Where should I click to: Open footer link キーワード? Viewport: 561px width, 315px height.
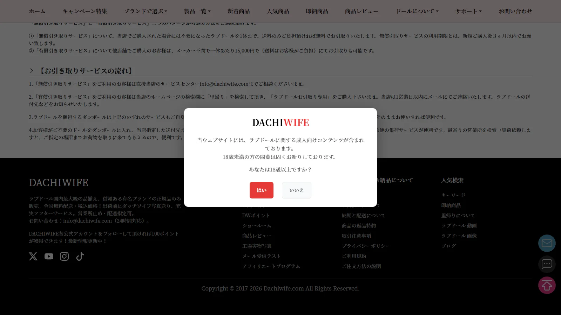pyautogui.click(x=453, y=195)
